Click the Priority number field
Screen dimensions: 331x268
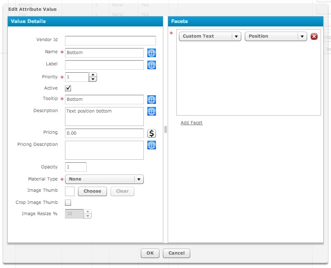77,77
